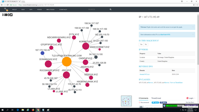The width and height of the screenshot is (199, 112).
Task: Expand the Sort by Best dropdown
Action: [190, 102]
